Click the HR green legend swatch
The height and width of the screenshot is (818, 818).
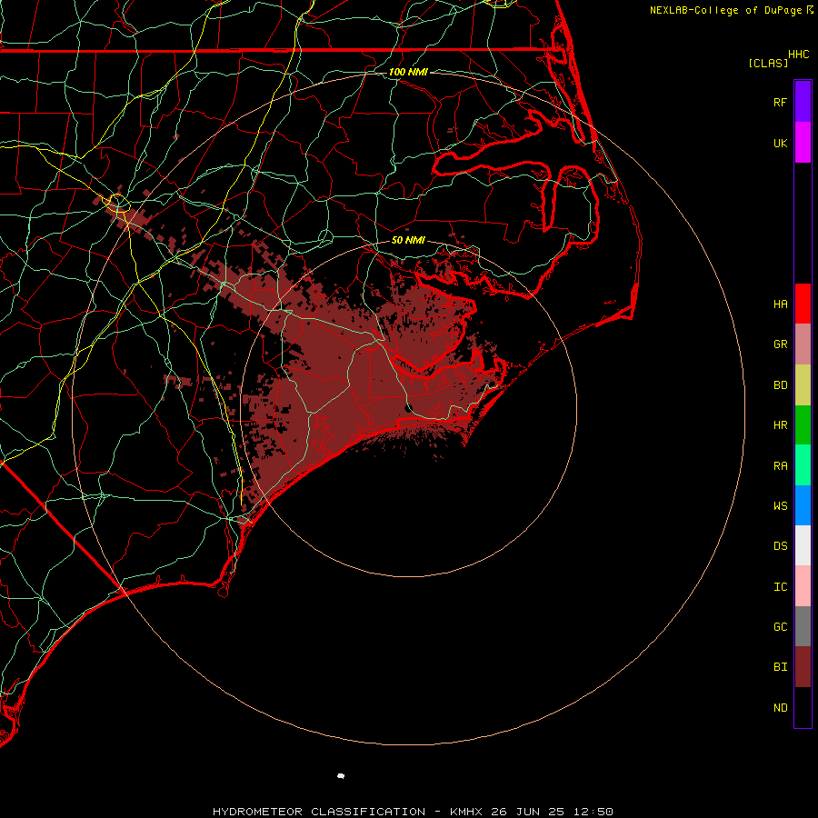coord(803,425)
